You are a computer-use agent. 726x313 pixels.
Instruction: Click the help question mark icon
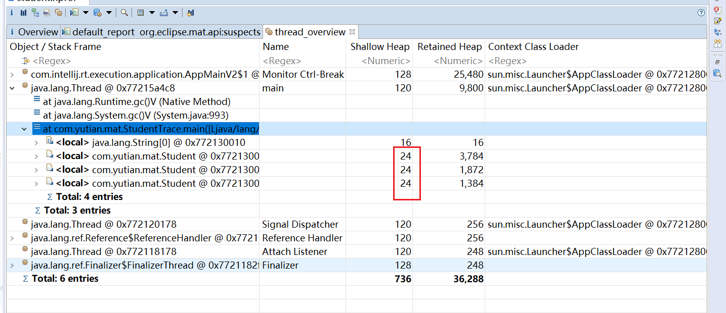[x=701, y=13]
